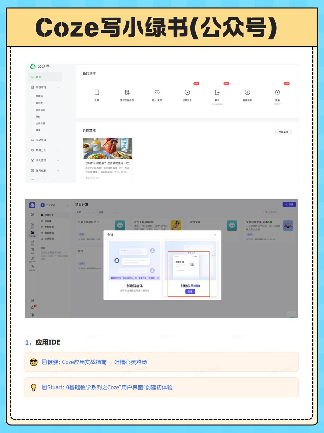Click the project search field

(280, 212)
